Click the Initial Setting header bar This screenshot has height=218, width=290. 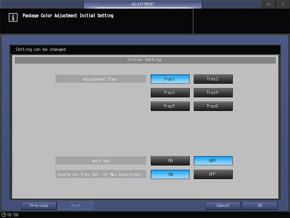145,60
